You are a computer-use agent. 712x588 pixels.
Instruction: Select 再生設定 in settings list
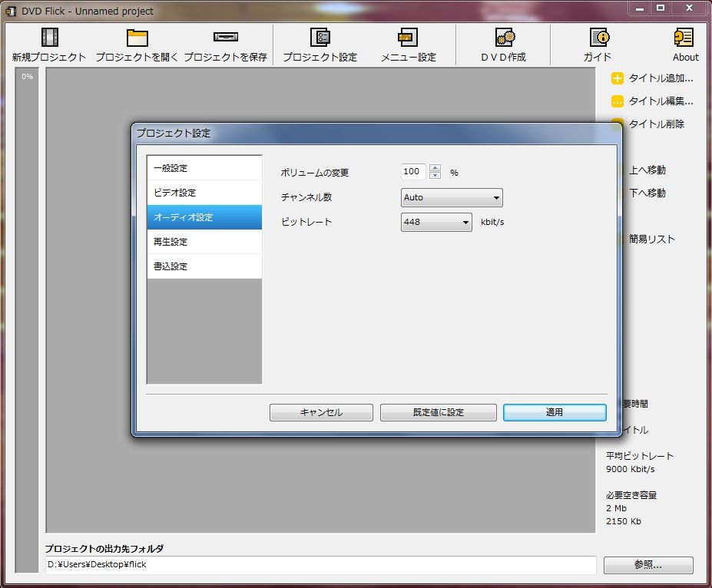click(x=204, y=242)
